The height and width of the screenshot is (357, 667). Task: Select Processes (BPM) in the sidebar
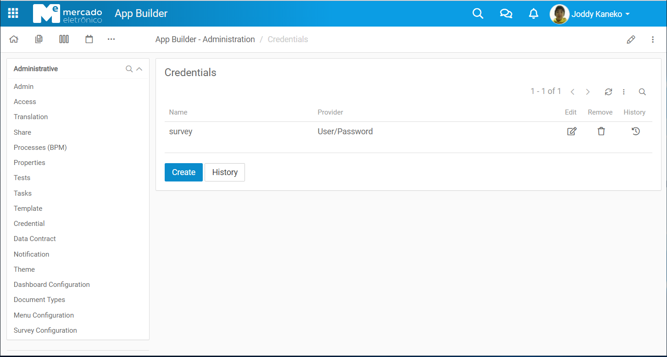pyautogui.click(x=40, y=148)
